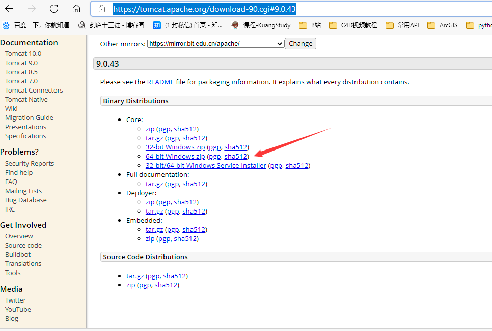Open the Specifications link
Screen dimensions: 492x331
(25, 136)
